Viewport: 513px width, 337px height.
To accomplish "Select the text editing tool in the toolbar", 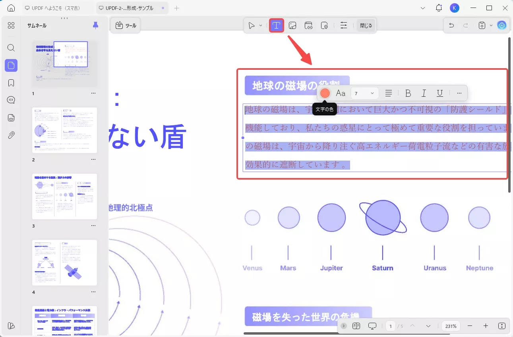I will tap(277, 25).
